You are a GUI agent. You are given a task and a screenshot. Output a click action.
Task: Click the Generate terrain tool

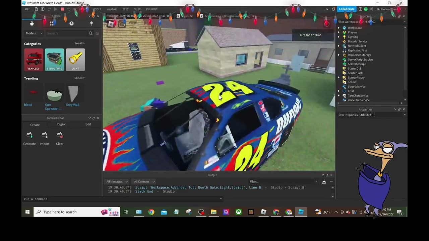29,139
